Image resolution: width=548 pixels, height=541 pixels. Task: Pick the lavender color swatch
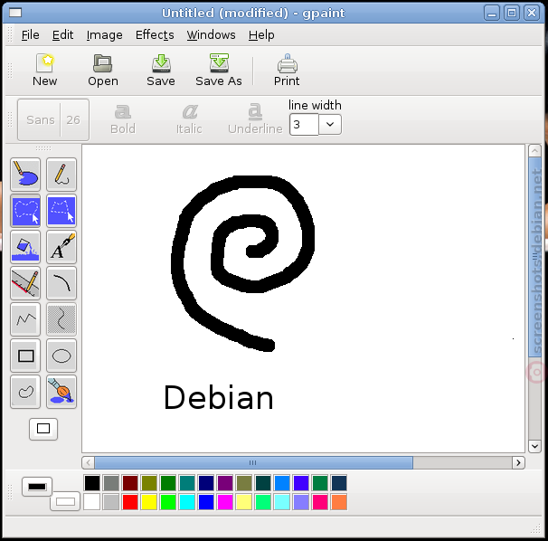[x=301, y=502]
